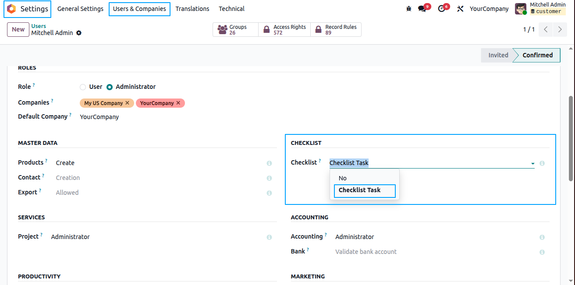Open the Access Rights stat button
The height and width of the screenshot is (285, 575).
pos(284,29)
